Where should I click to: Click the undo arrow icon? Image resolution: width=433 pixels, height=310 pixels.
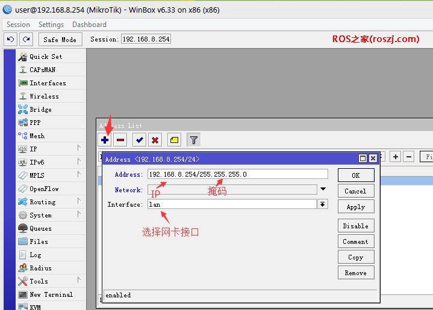coord(10,39)
